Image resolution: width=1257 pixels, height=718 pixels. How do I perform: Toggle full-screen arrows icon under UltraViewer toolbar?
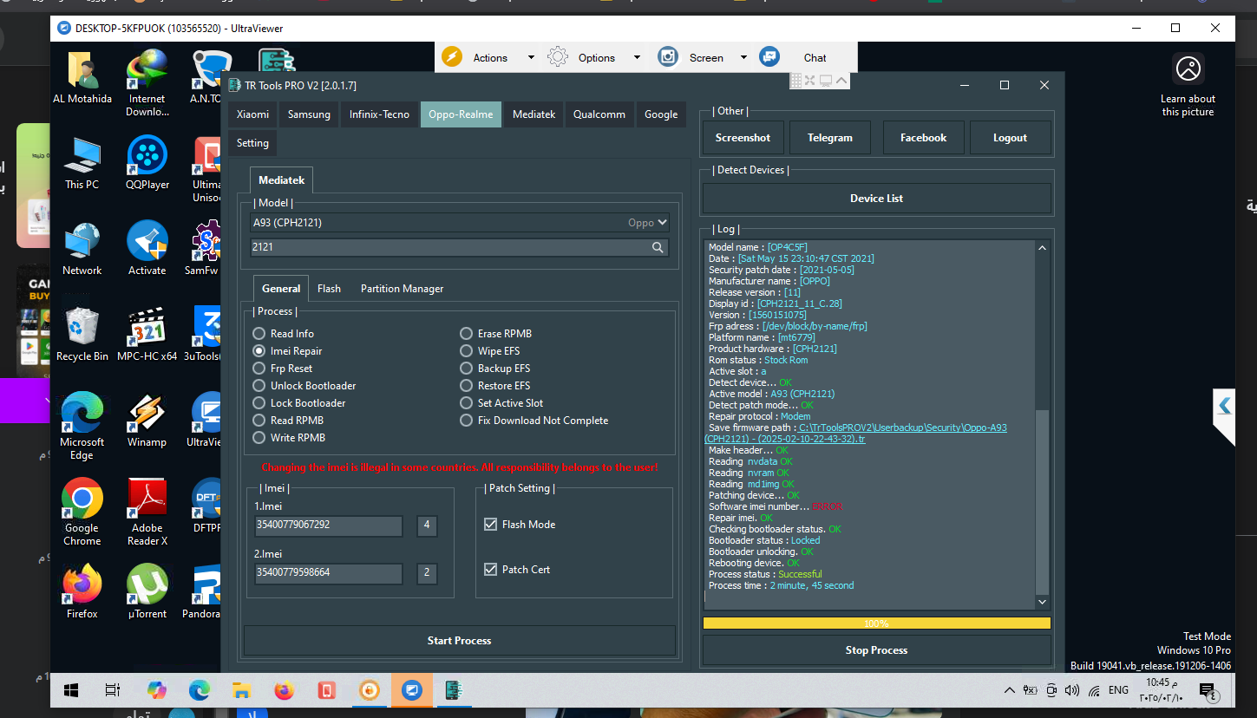pyautogui.click(x=810, y=81)
